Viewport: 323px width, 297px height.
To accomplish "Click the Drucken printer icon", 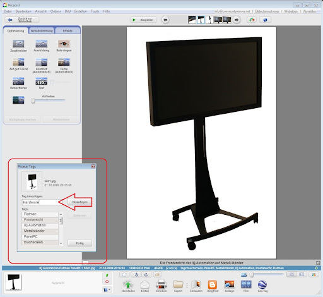I will (161, 285).
